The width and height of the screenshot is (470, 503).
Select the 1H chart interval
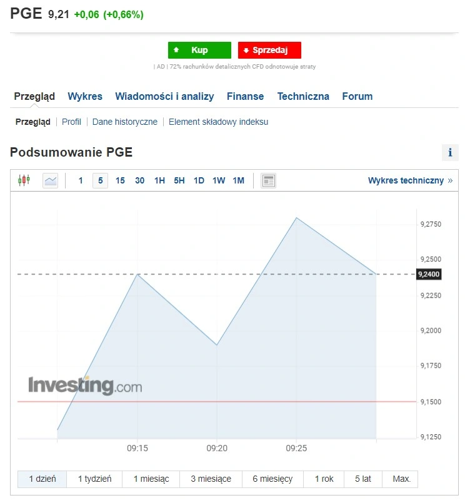[x=159, y=180]
